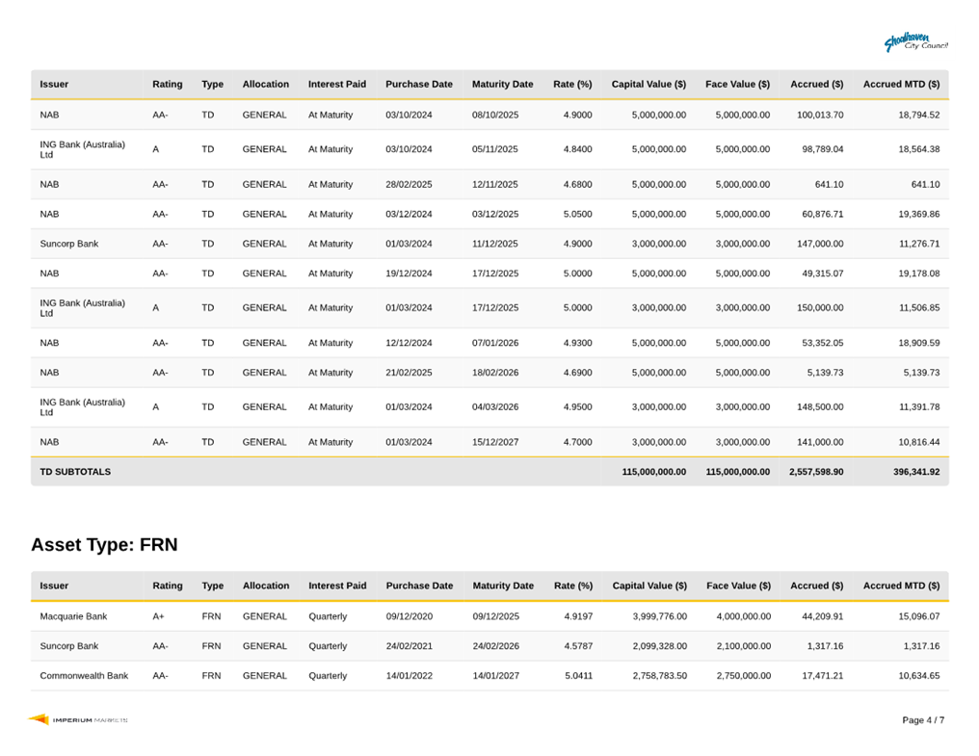The image size is (979, 756).
Task: Click maturity date 04/03/2026
Action: click(x=495, y=407)
